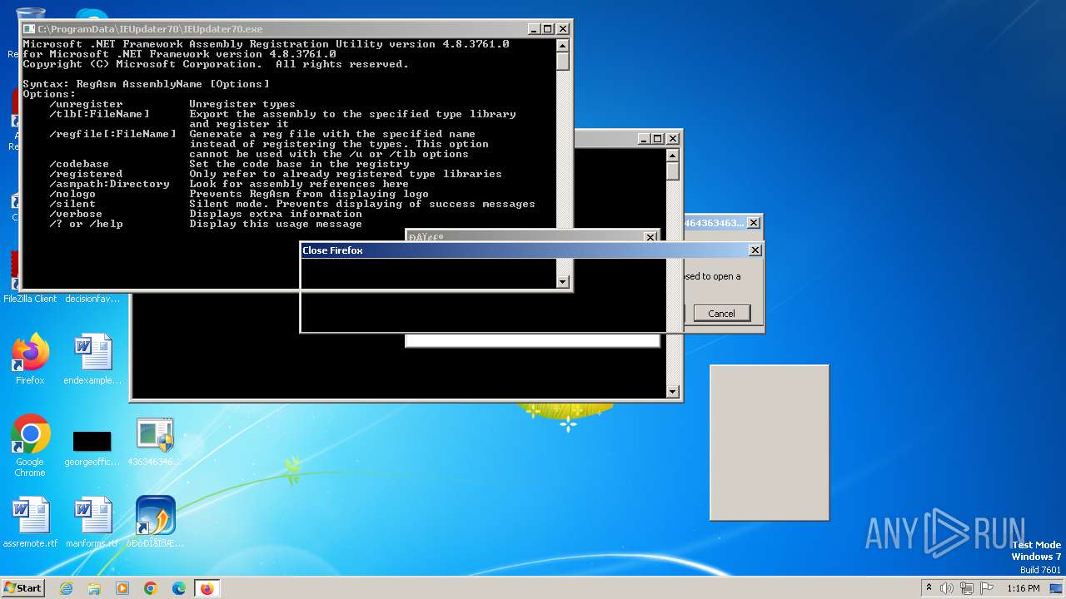
Task: Minimize the second console window
Action: click(x=643, y=139)
